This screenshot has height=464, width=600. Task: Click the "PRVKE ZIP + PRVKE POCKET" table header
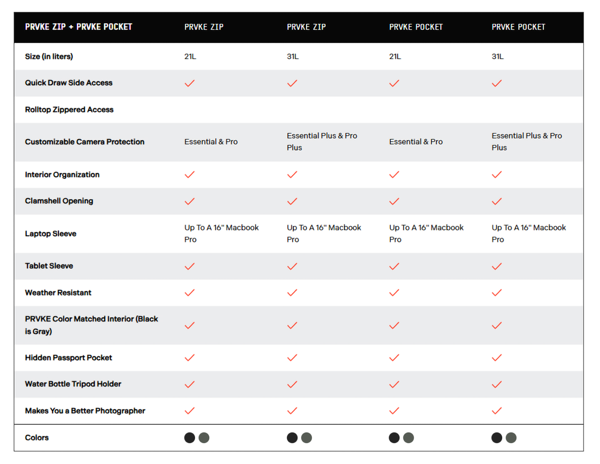[x=78, y=27]
